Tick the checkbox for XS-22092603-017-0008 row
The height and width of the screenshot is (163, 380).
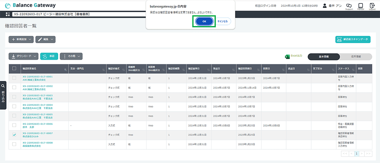[14, 144]
